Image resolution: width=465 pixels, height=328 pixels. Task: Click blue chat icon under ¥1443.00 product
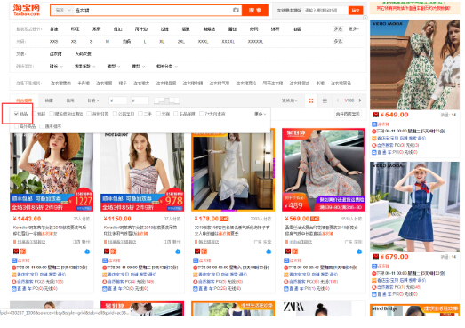87,252
